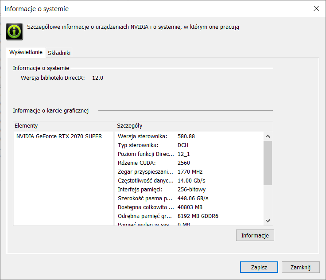Close the Informacje o systemie window
326x280 pixels.
tap(316, 8)
